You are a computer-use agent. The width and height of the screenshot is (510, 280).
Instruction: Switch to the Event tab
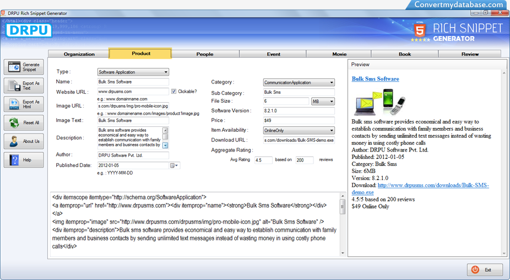(273, 54)
